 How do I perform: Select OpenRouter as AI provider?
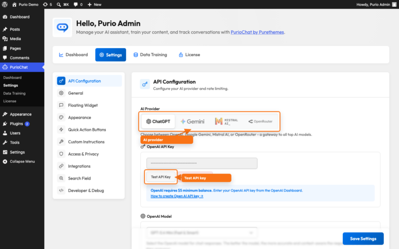point(260,121)
